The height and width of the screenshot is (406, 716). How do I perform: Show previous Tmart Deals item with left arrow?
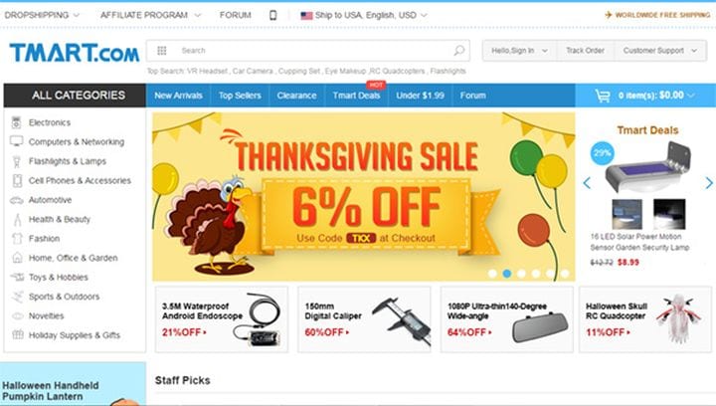click(x=587, y=183)
